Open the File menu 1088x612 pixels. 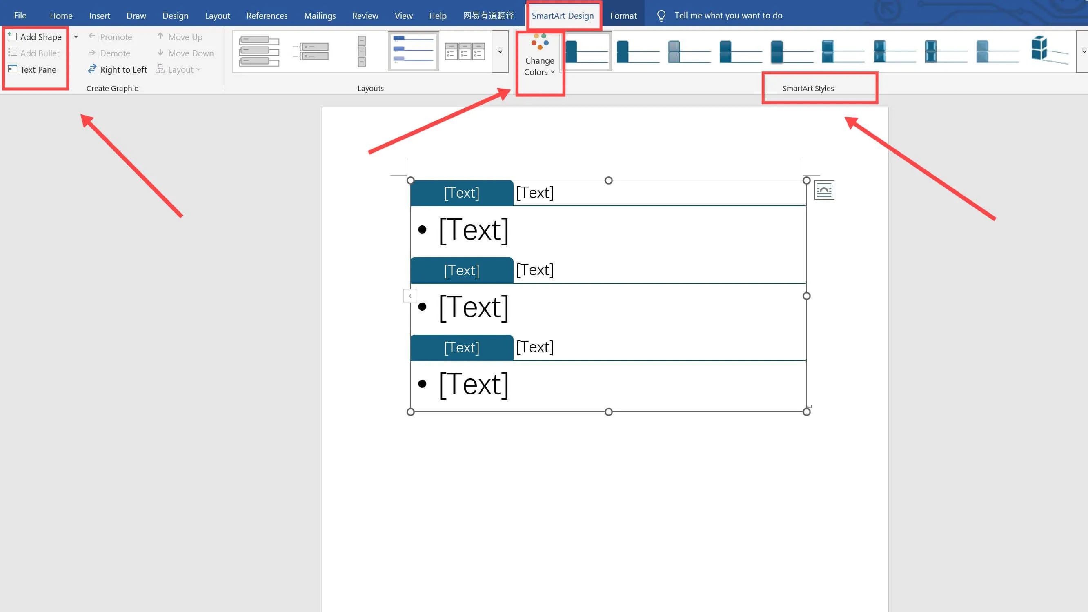20,16
